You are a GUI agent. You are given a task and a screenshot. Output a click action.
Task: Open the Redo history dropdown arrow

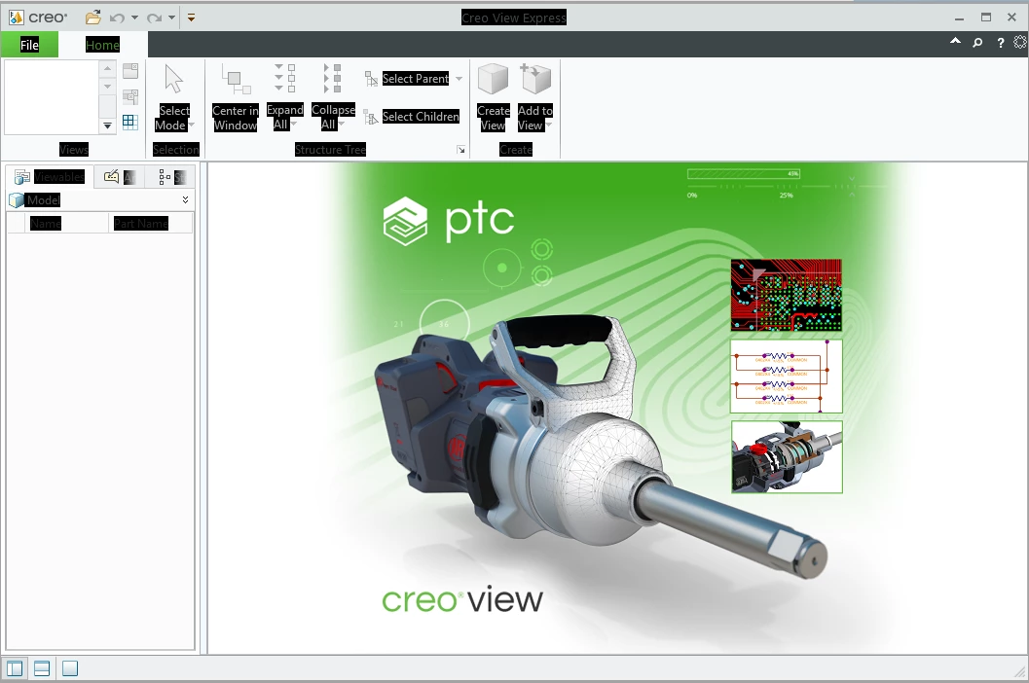coord(171,18)
